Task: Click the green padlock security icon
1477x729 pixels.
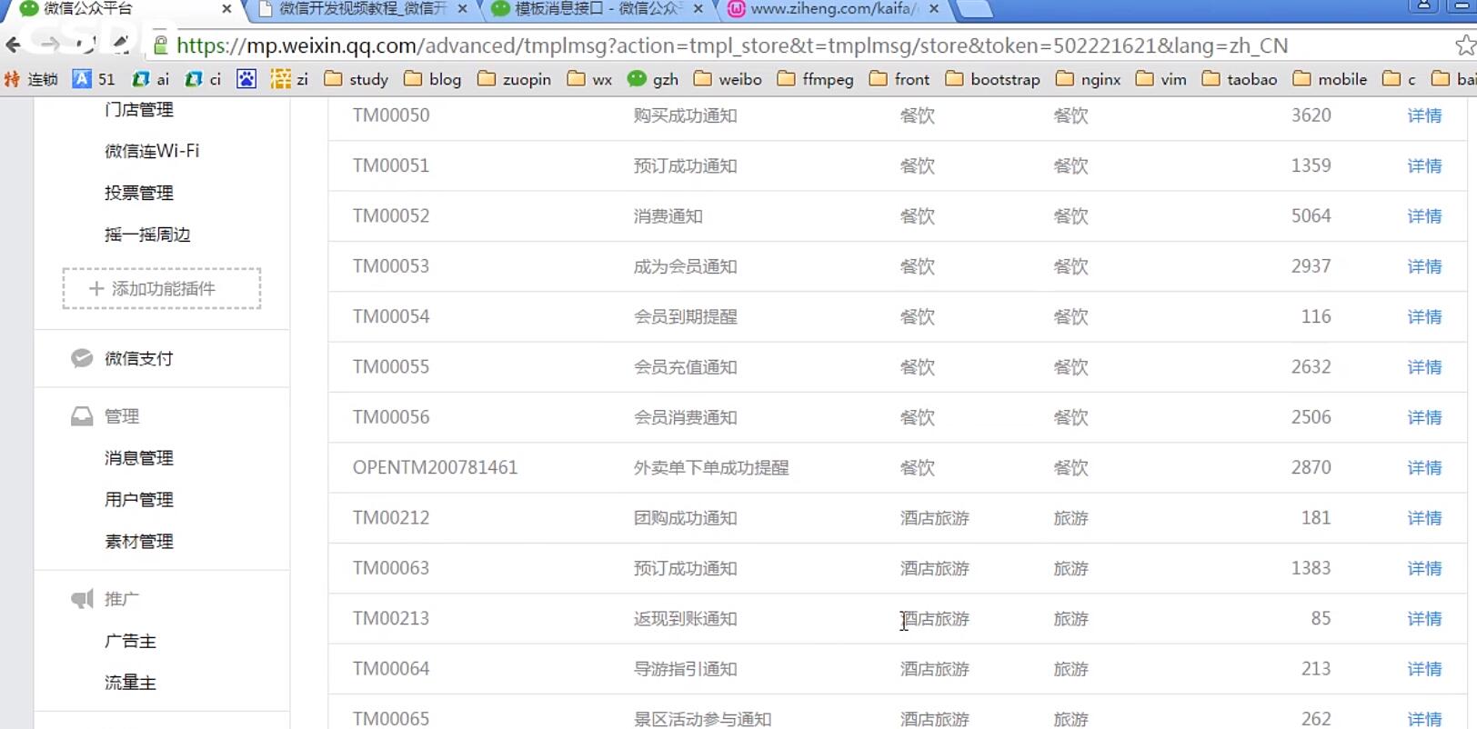Action: (160, 45)
